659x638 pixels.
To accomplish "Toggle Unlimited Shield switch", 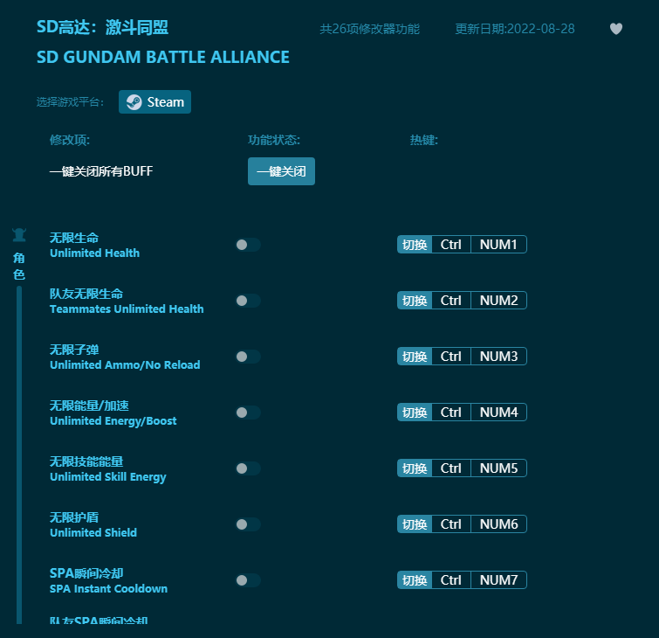I will (x=247, y=524).
